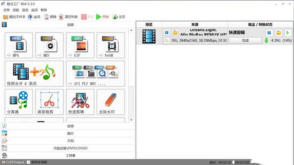Select the MP4 conversion icon
The height and width of the screenshot is (165, 294).
tap(19, 45)
